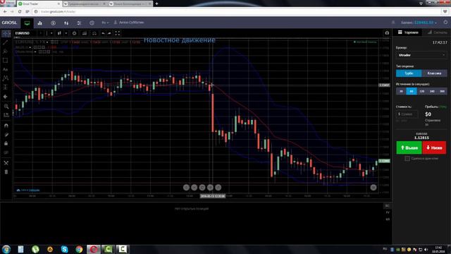Select 300 seconds expiration
This screenshot has width=451, height=254.
pyautogui.click(x=442, y=91)
